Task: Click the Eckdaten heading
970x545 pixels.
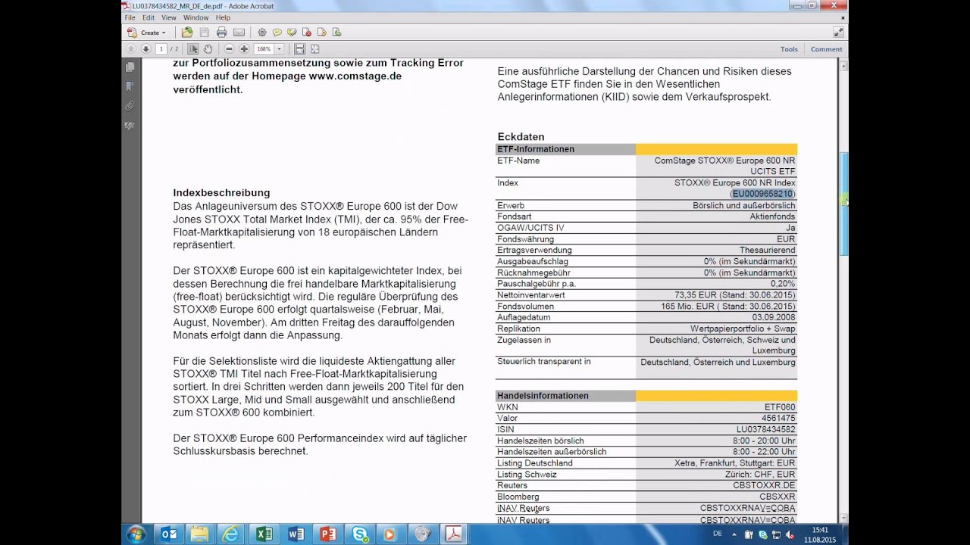Action: [x=521, y=137]
